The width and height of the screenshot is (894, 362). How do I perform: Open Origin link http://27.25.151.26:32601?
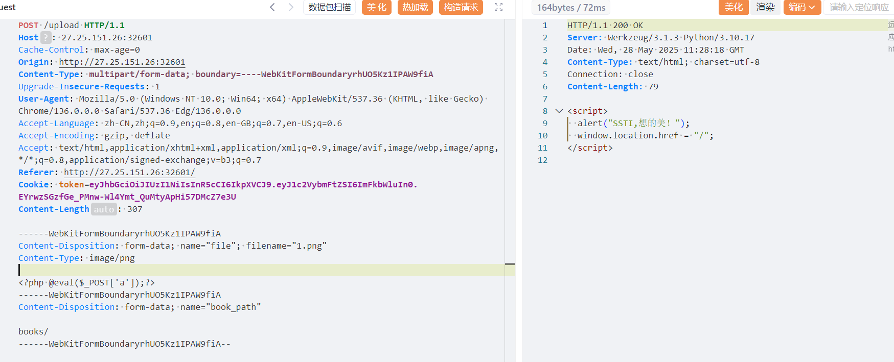point(122,62)
